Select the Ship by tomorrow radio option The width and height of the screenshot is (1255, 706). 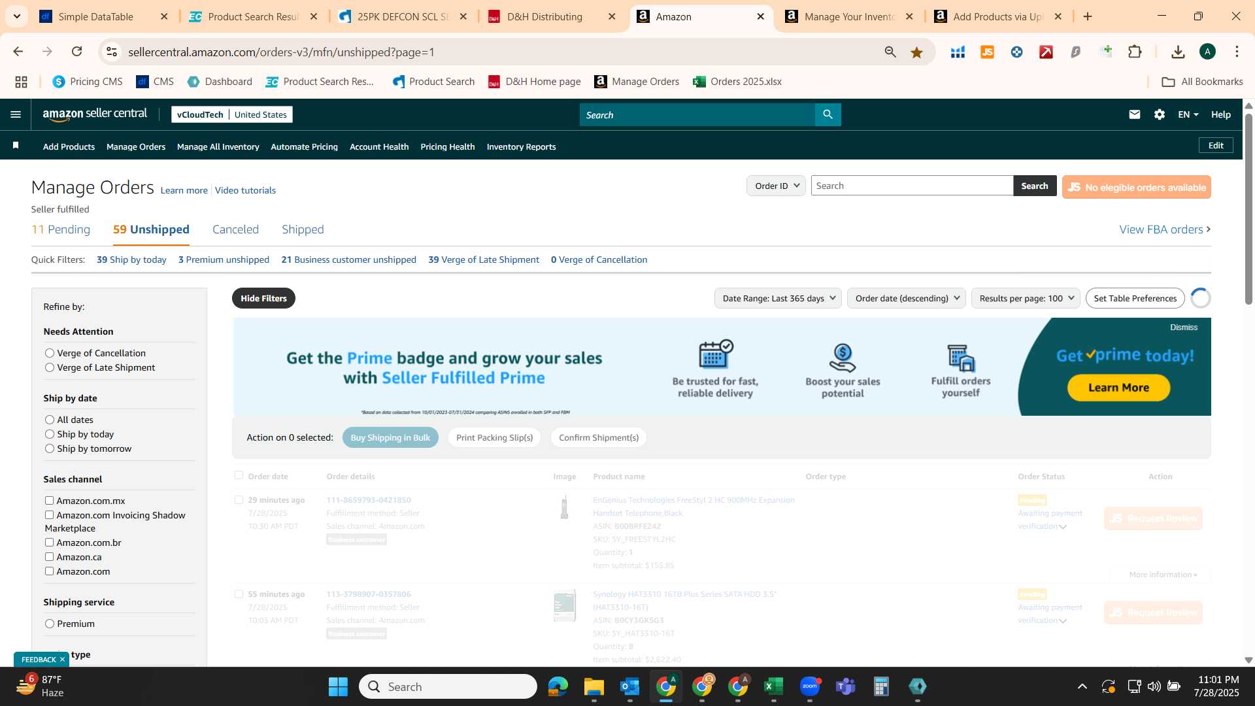tap(49, 448)
